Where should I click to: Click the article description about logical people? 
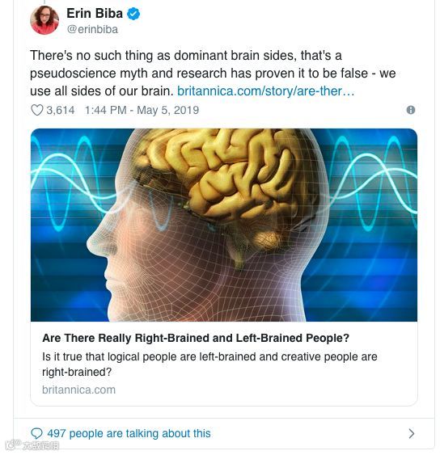point(209,364)
